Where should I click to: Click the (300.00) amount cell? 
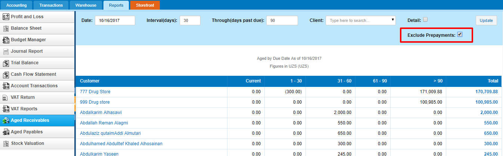(x=293, y=92)
